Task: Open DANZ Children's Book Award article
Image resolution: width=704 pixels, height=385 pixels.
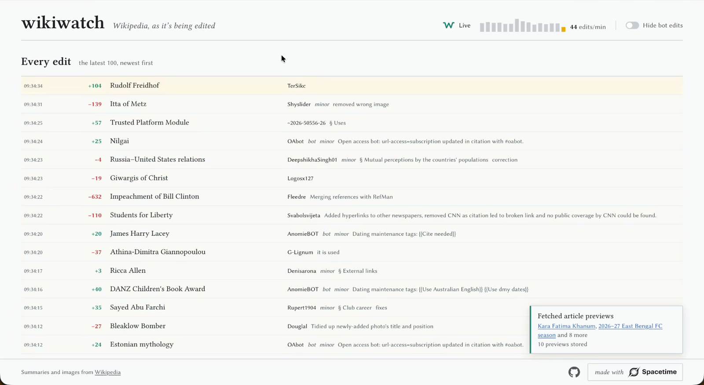Action: click(158, 289)
